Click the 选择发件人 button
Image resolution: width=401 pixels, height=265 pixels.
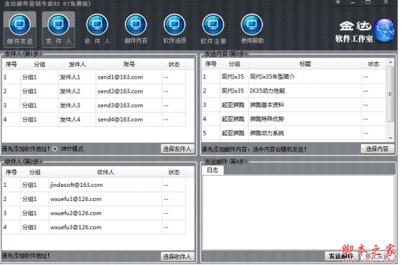click(177, 149)
